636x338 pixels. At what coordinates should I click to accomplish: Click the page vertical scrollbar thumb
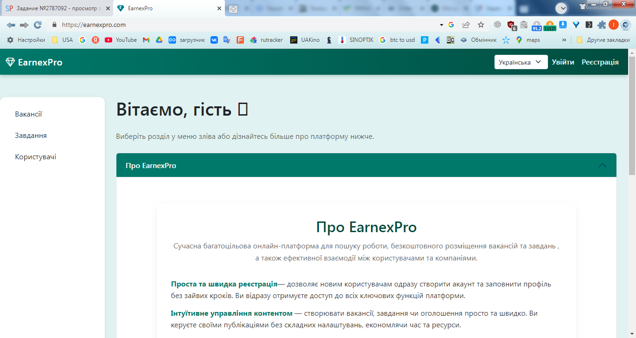[x=632, y=115]
